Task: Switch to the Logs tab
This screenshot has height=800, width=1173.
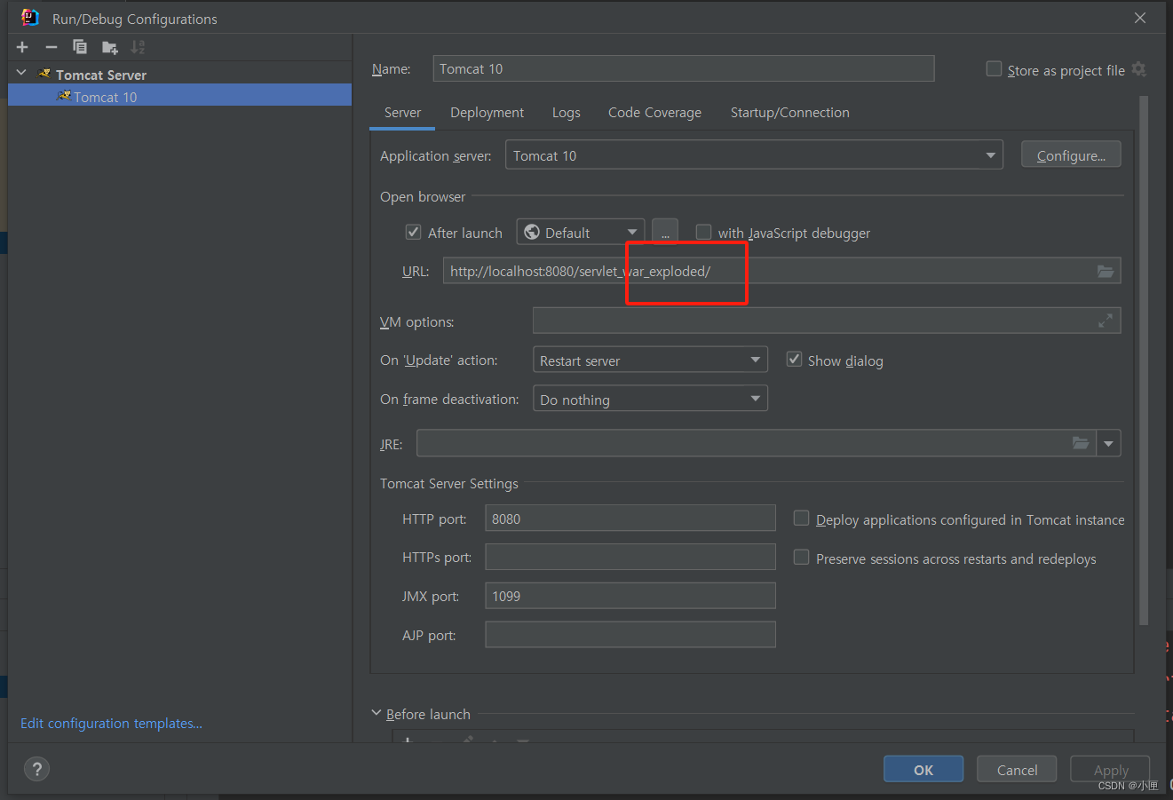Action: (566, 113)
